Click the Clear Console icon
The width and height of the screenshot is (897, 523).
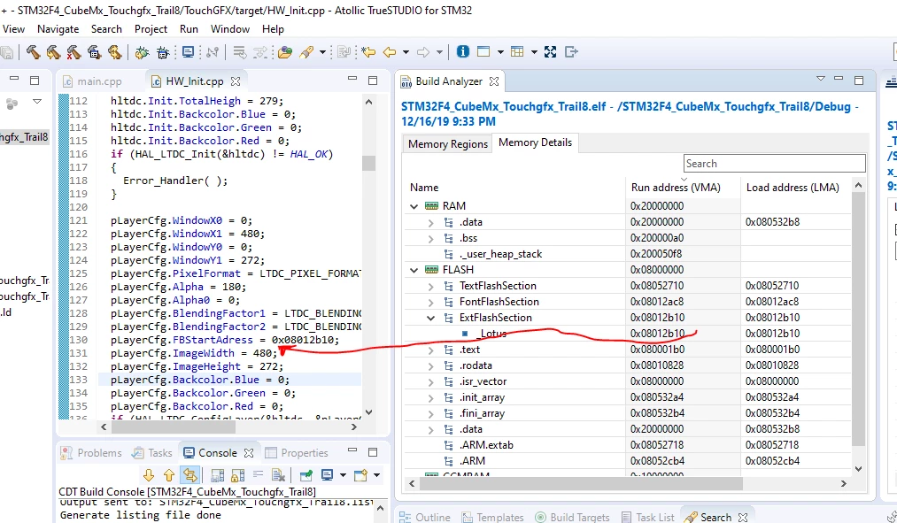278,475
